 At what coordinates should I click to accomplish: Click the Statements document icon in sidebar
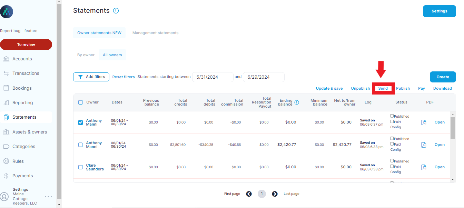point(6,117)
